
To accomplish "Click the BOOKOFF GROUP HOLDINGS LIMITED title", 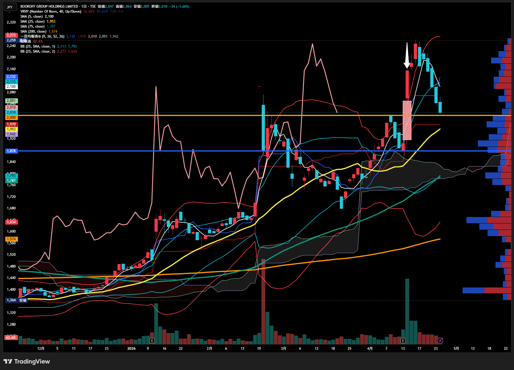I will (49, 6).
